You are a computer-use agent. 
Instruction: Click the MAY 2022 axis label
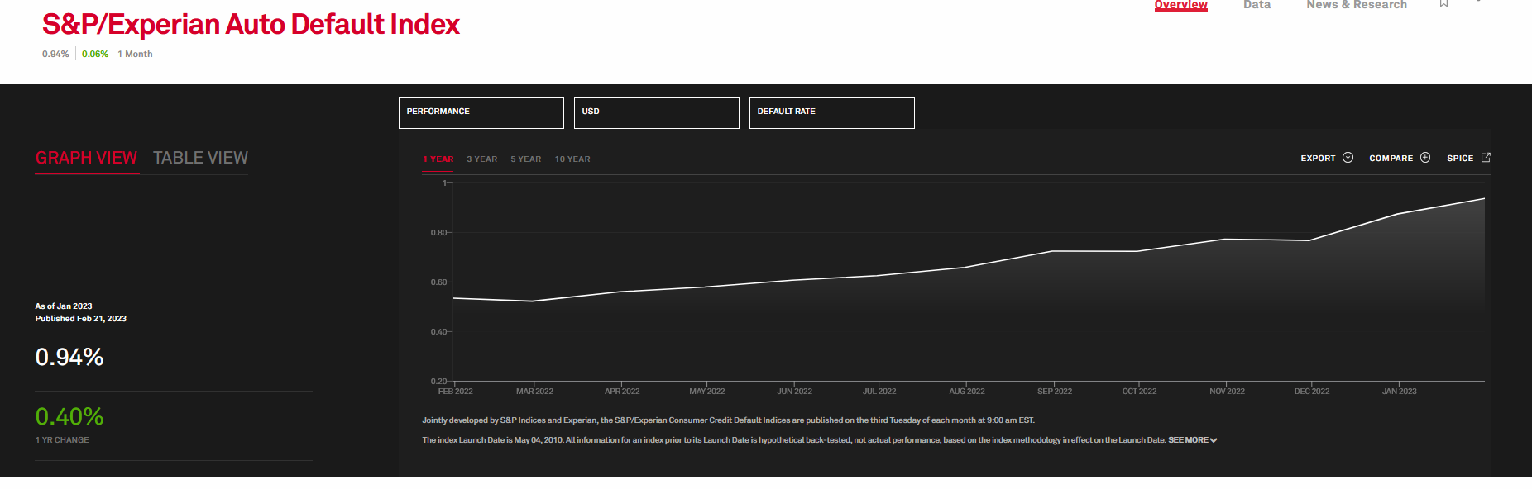[707, 392]
